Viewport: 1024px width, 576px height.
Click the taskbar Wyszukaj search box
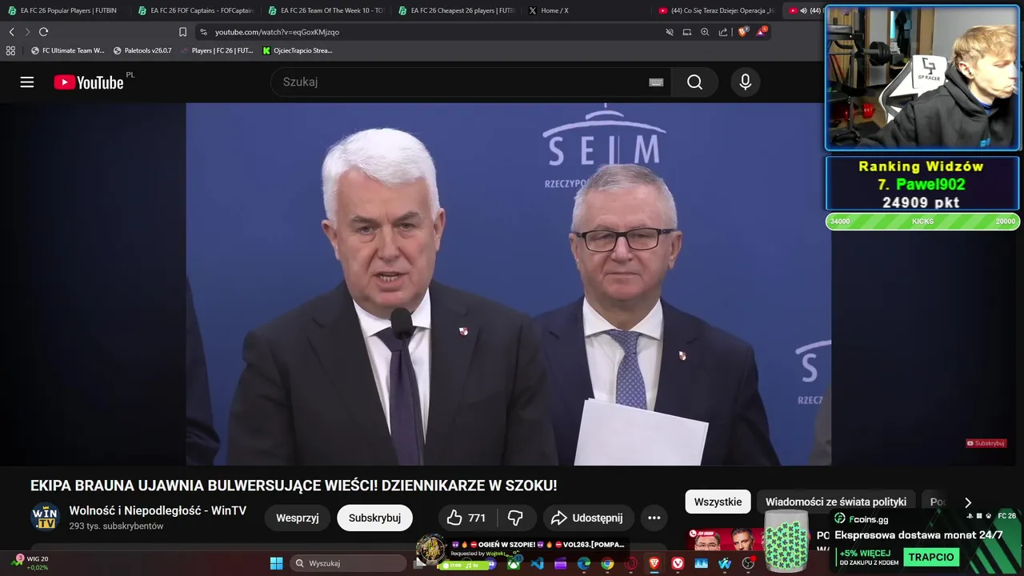coord(347,563)
